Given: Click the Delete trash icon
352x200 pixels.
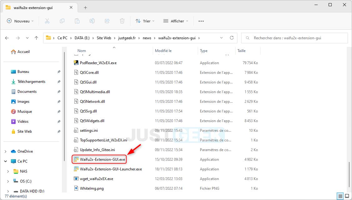Looking at the screenshot, I should (122, 21).
